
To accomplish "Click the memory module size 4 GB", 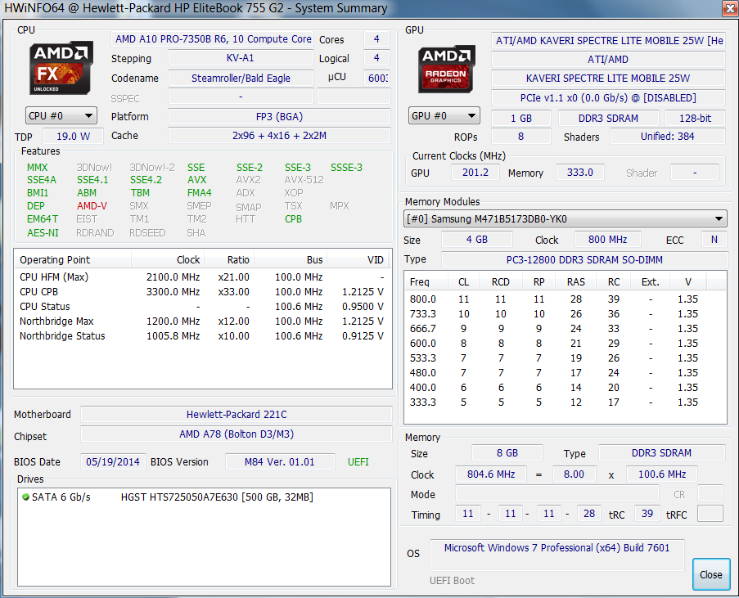I will tap(476, 240).
